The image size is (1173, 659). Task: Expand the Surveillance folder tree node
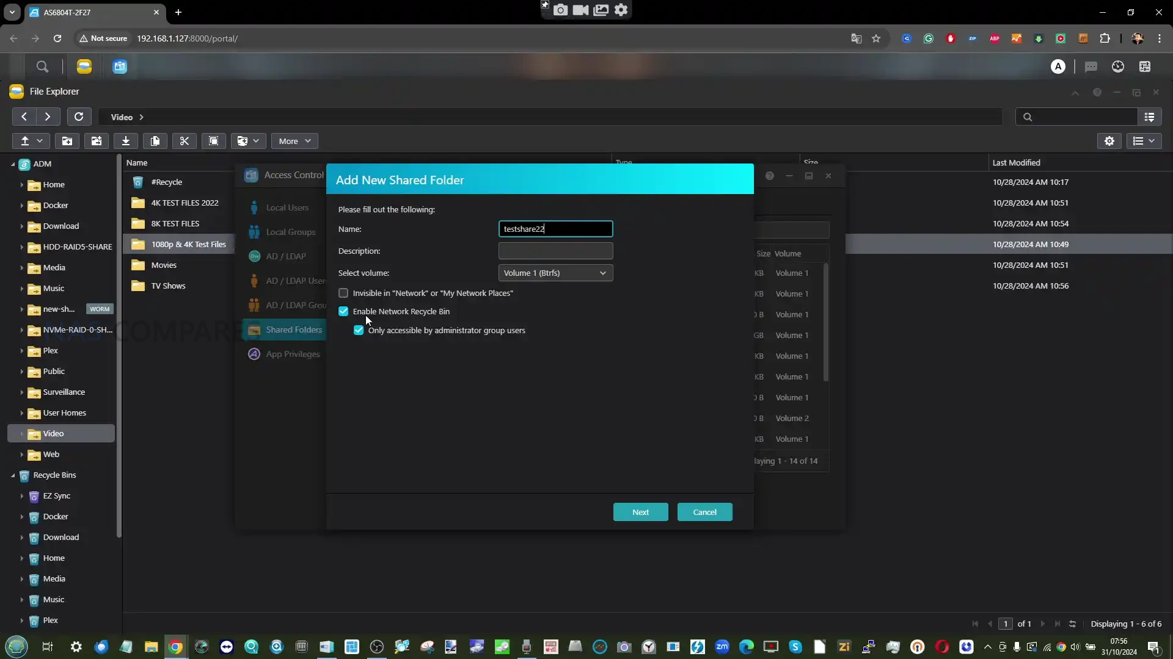(21, 392)
